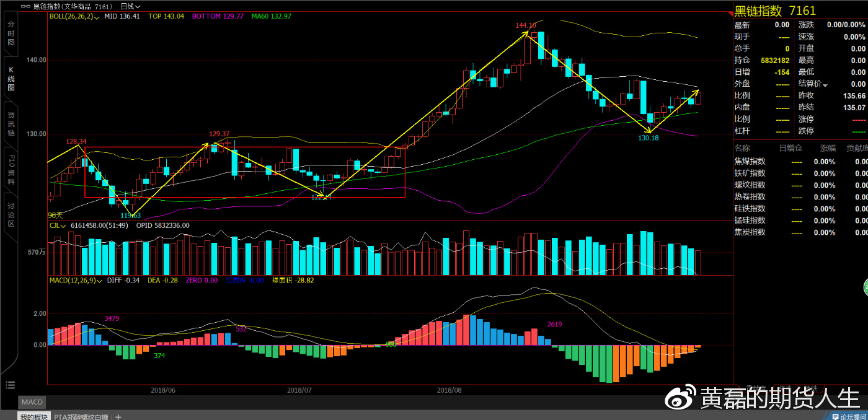This screenshot has width=868, height=420.
Task: Click the 论坛提问 forum icon at bottom right
Action: click(x=848, y=417)
